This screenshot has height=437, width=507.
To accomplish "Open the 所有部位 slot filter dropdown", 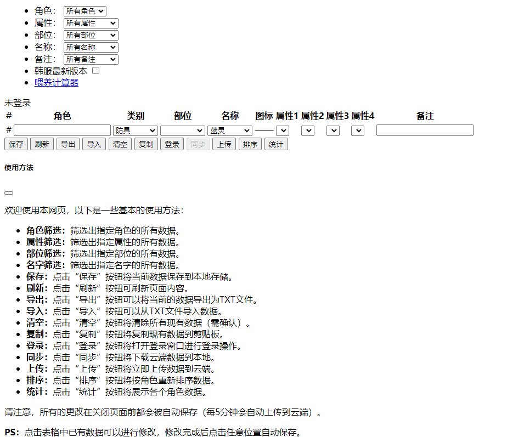I will 91,35.
